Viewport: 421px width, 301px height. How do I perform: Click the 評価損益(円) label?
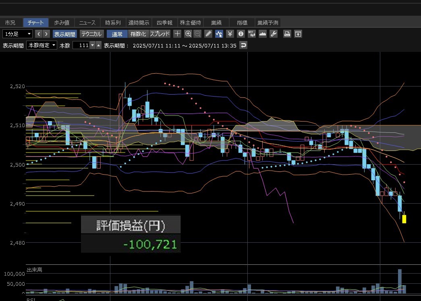point(131,226)
